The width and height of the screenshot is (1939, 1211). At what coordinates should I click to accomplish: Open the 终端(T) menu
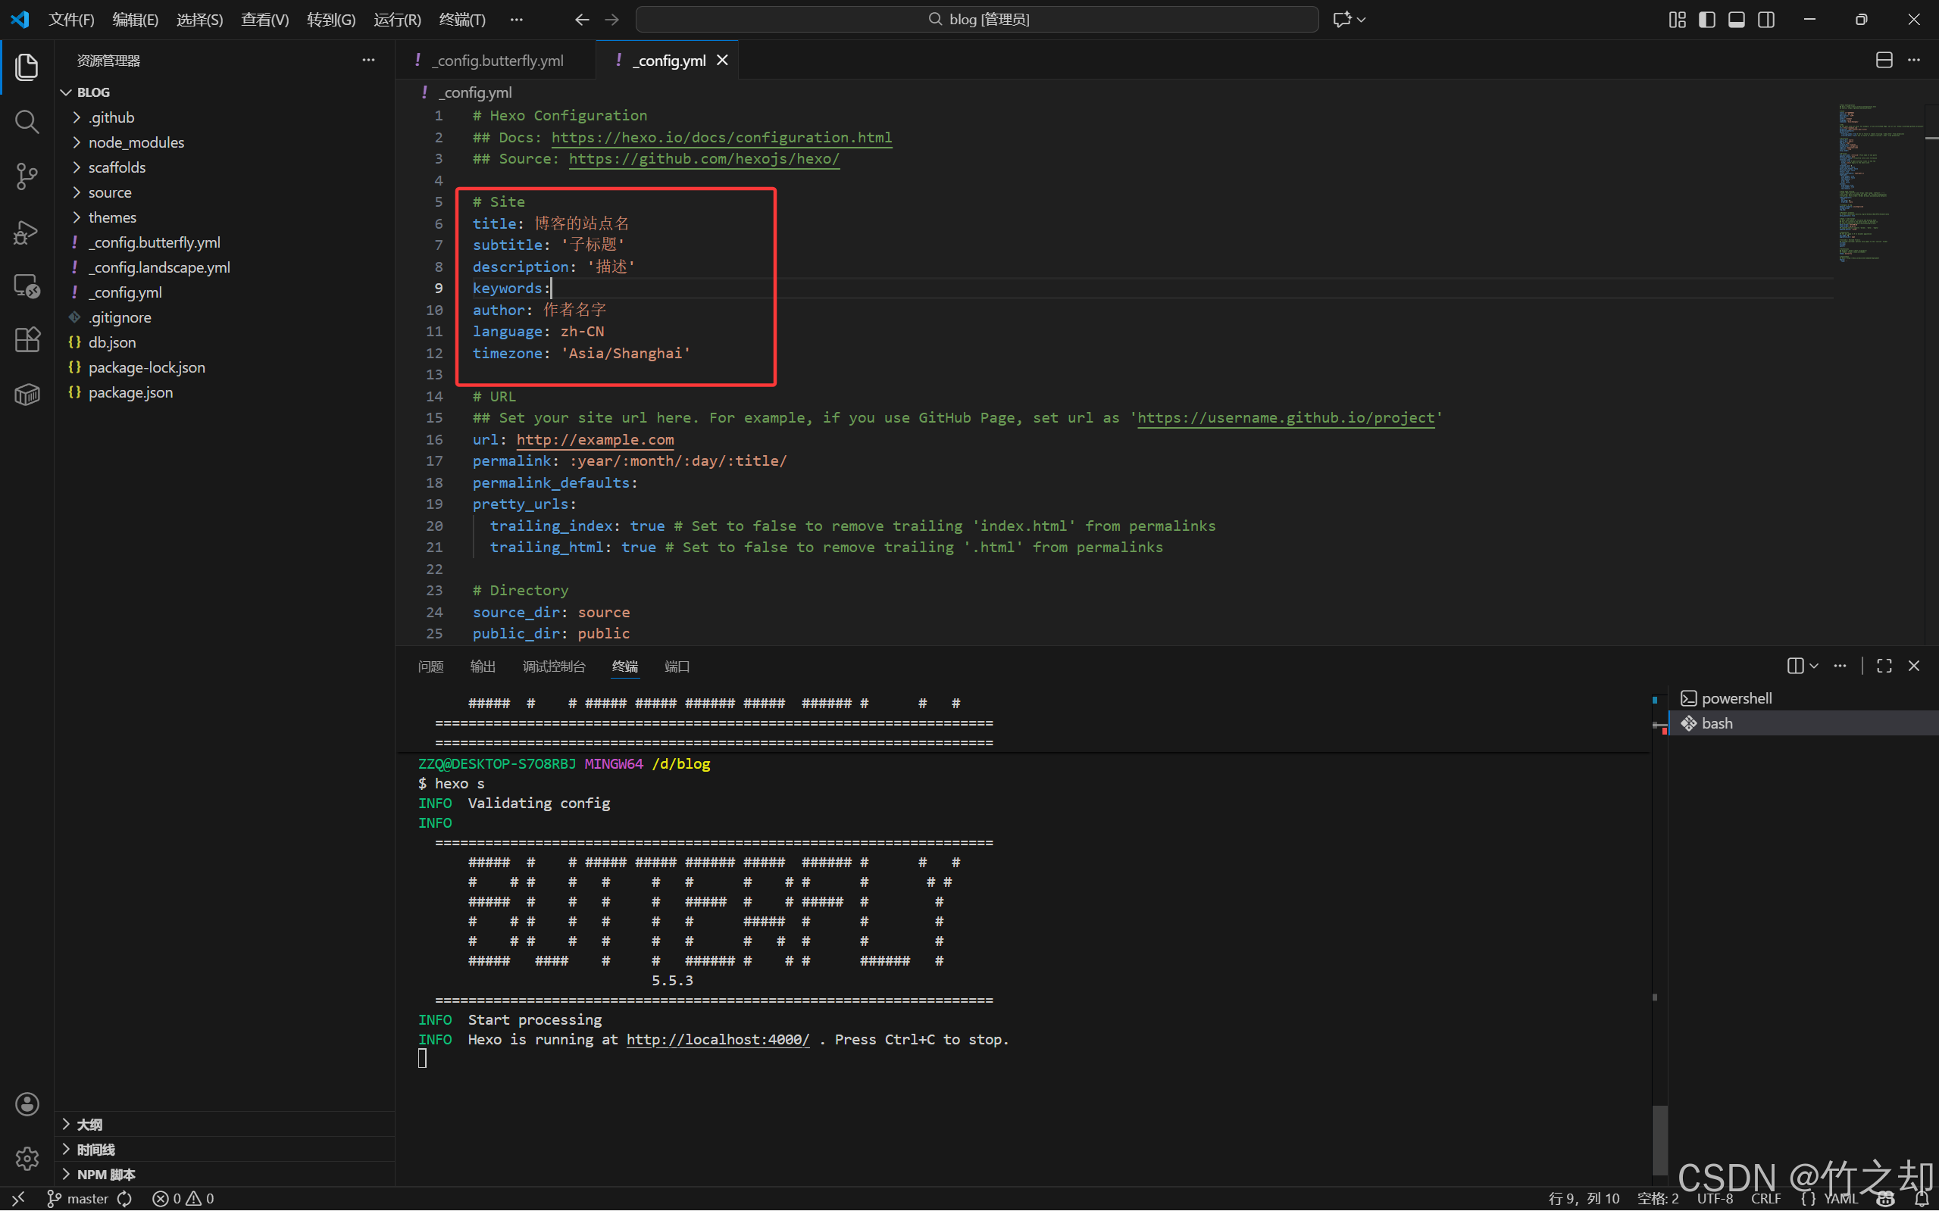pos(461,19)
